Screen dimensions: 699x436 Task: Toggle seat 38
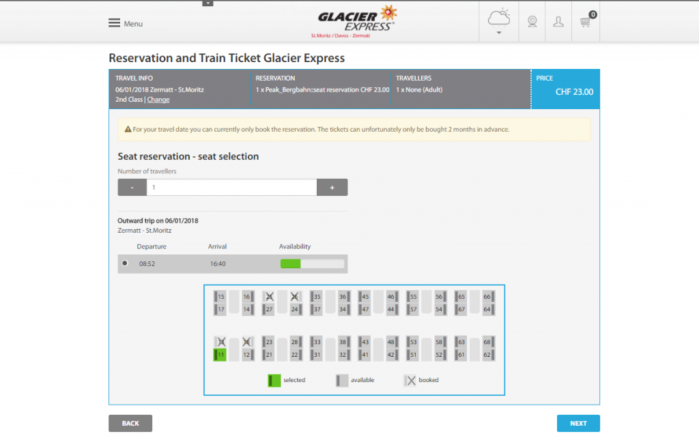pyautogui.click(x=344, y=342)
